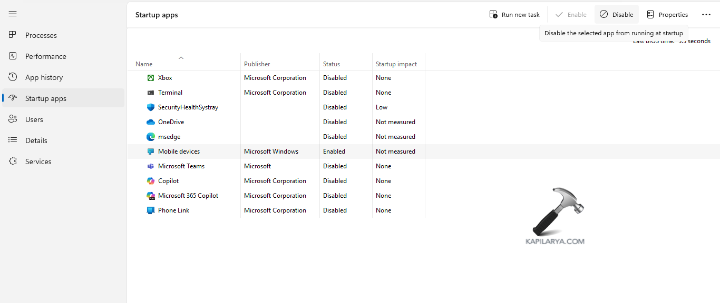The height and width of the screenshot is (303, 720).
Task: Open the more options ellipsis menu
Action: 706,14
